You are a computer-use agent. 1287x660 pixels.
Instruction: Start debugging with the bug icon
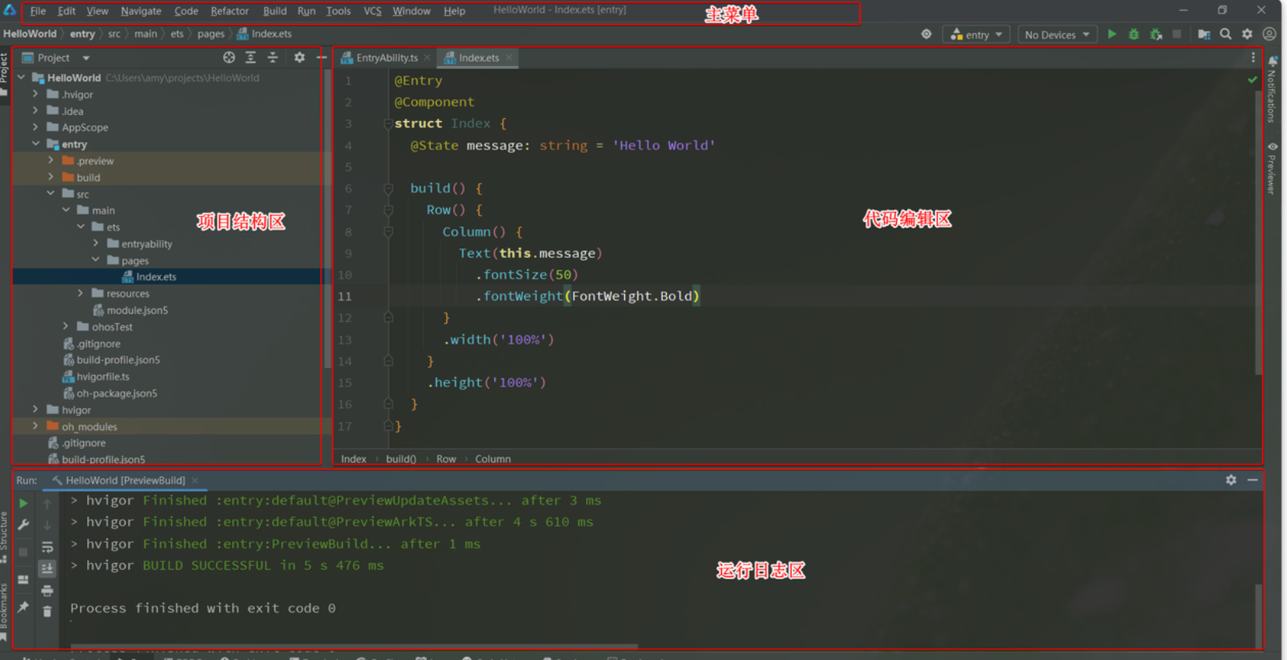coord(1134,34)
